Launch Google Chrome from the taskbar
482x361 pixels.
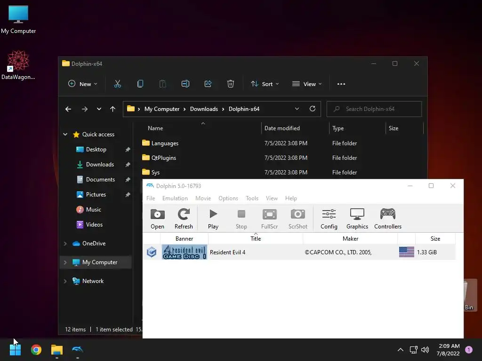36,349
